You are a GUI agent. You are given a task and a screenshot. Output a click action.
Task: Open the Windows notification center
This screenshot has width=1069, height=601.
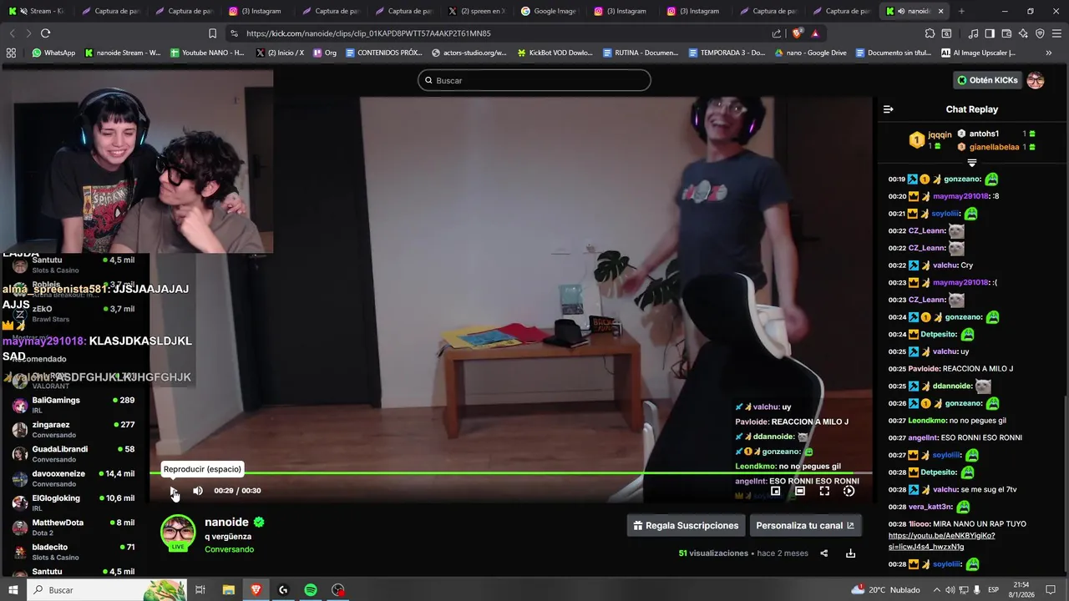tap(1051, 590)
